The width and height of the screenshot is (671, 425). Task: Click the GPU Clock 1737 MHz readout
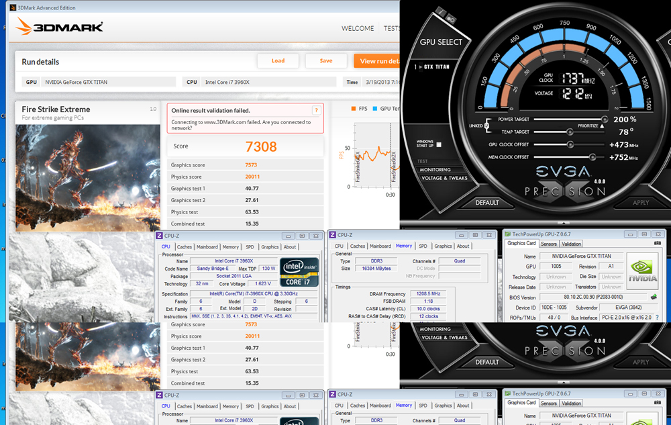click(x=578, y=79)
